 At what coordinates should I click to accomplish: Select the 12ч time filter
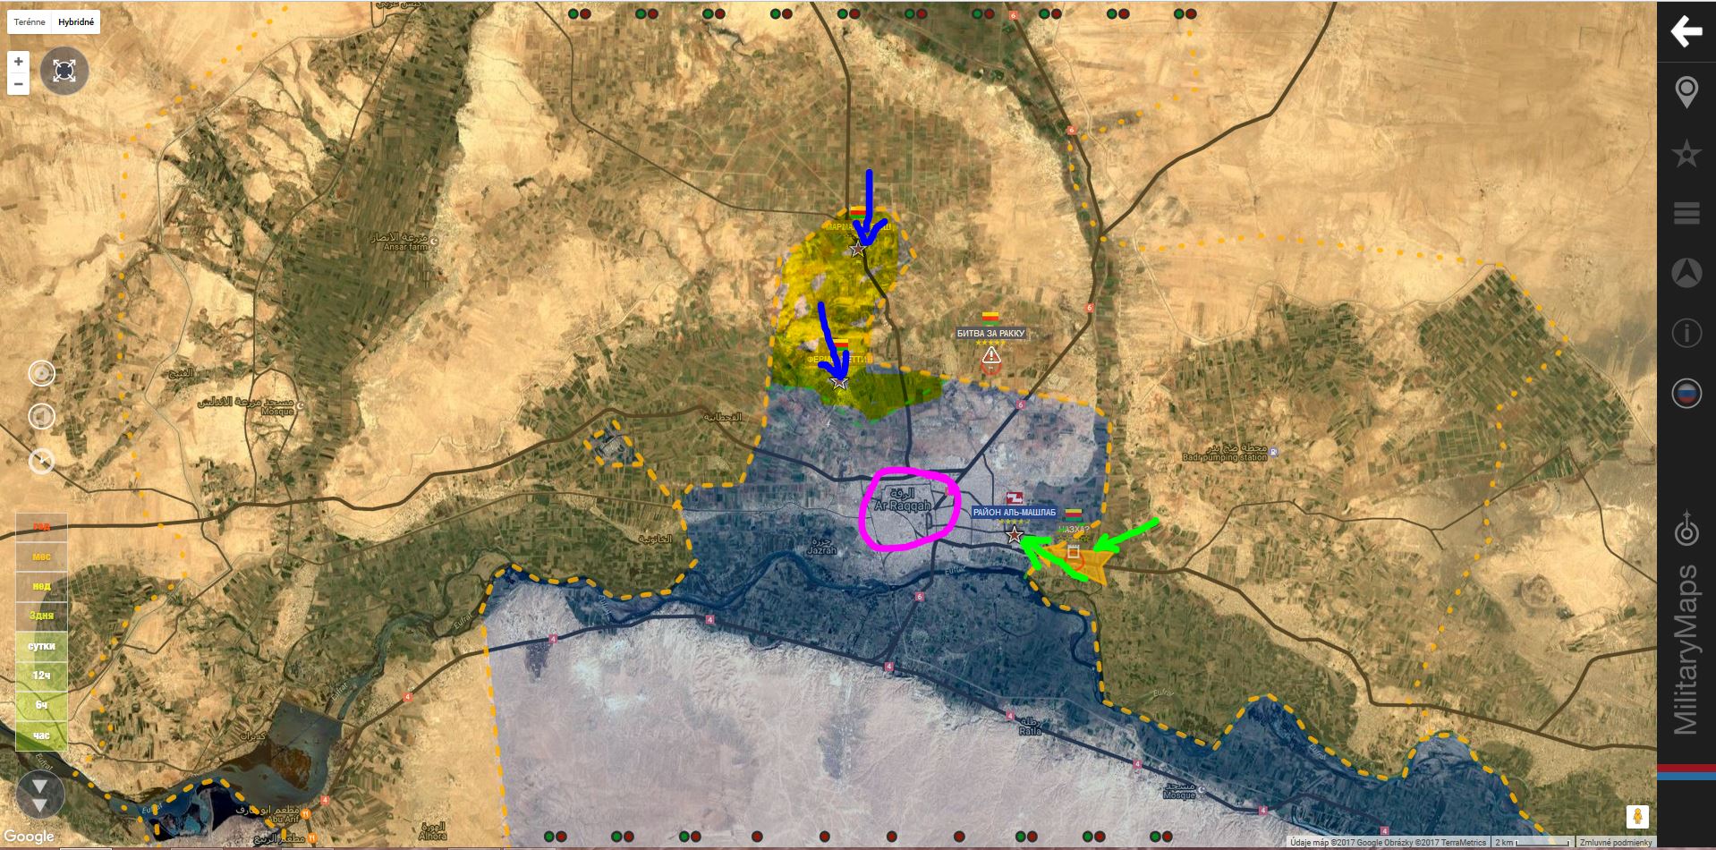click(41, 675)
